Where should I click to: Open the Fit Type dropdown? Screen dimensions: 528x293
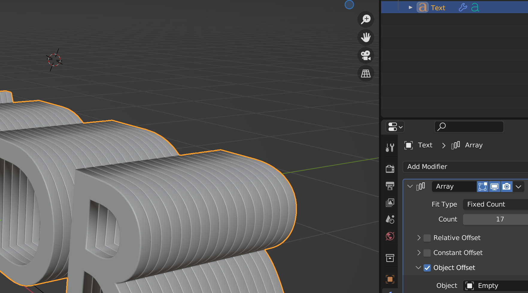495,205
